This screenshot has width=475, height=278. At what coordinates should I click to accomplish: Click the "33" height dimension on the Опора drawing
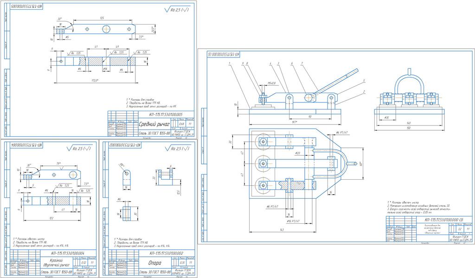click(154, 178)
